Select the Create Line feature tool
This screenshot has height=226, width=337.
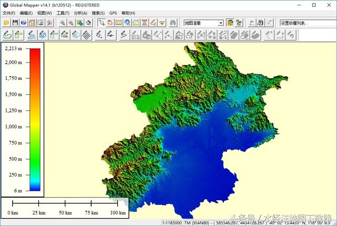tap(32, 35)
